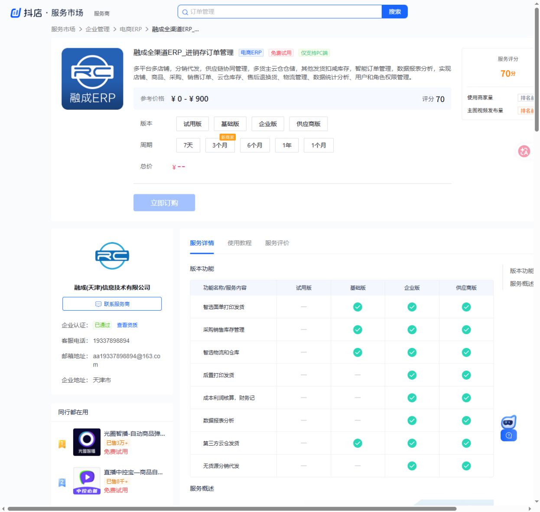Choose the 1个月 period

319,145
